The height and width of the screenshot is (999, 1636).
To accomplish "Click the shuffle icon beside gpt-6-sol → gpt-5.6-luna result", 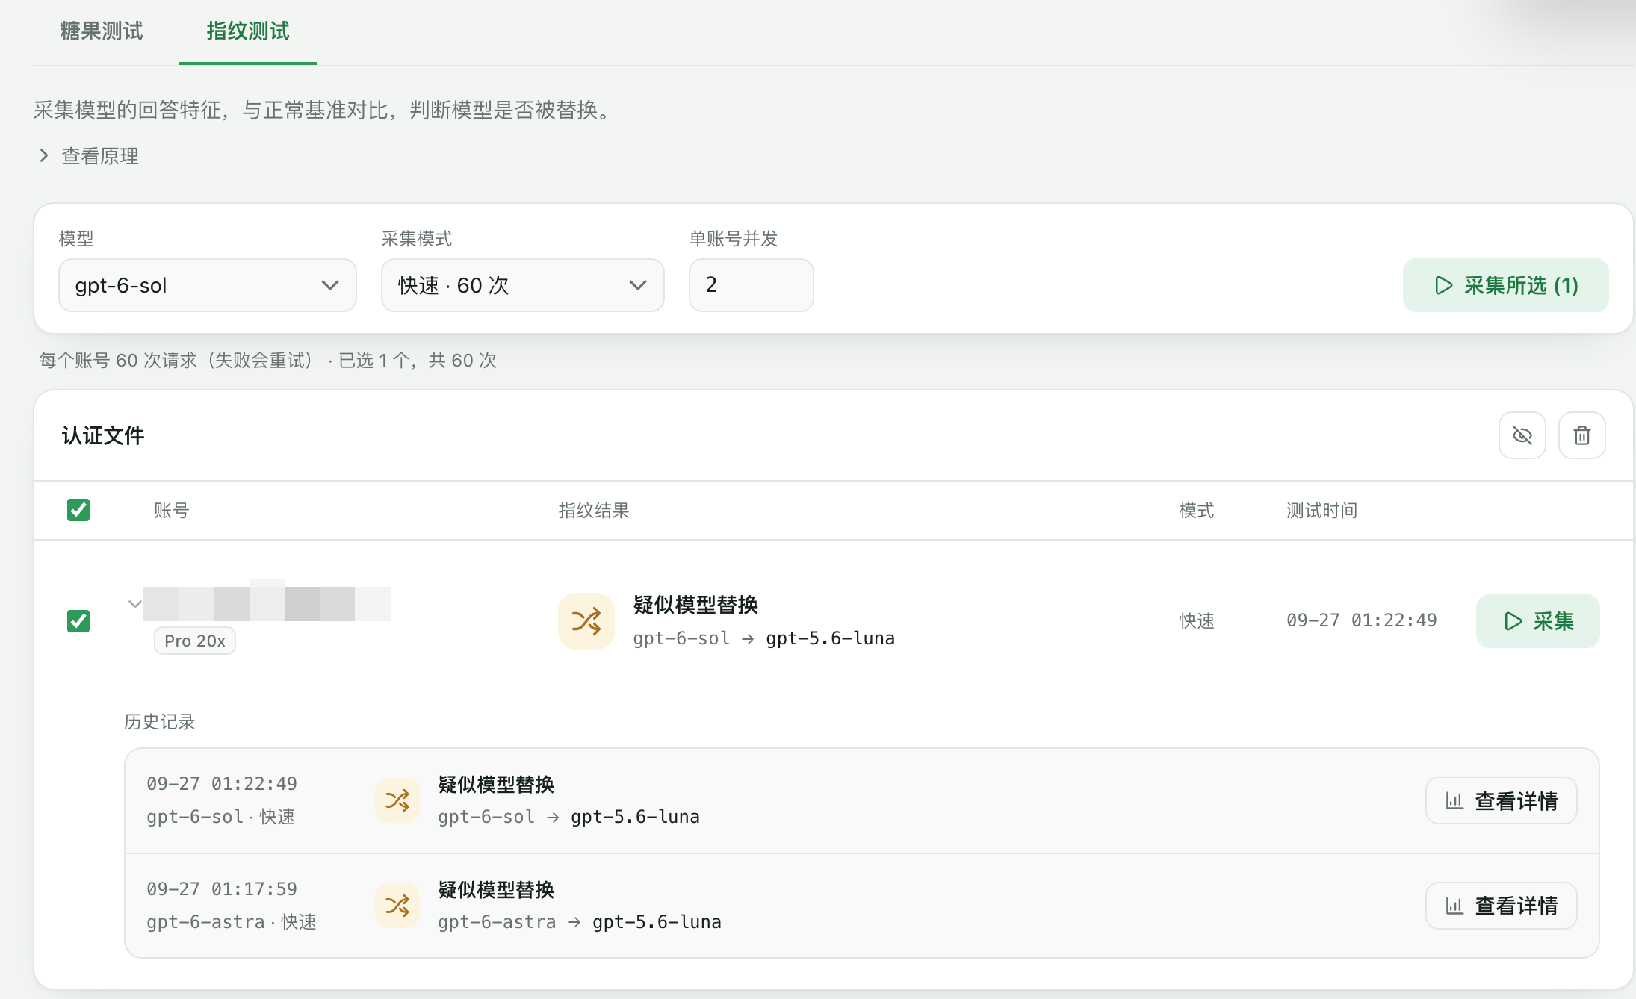I will tap(586, 621).
